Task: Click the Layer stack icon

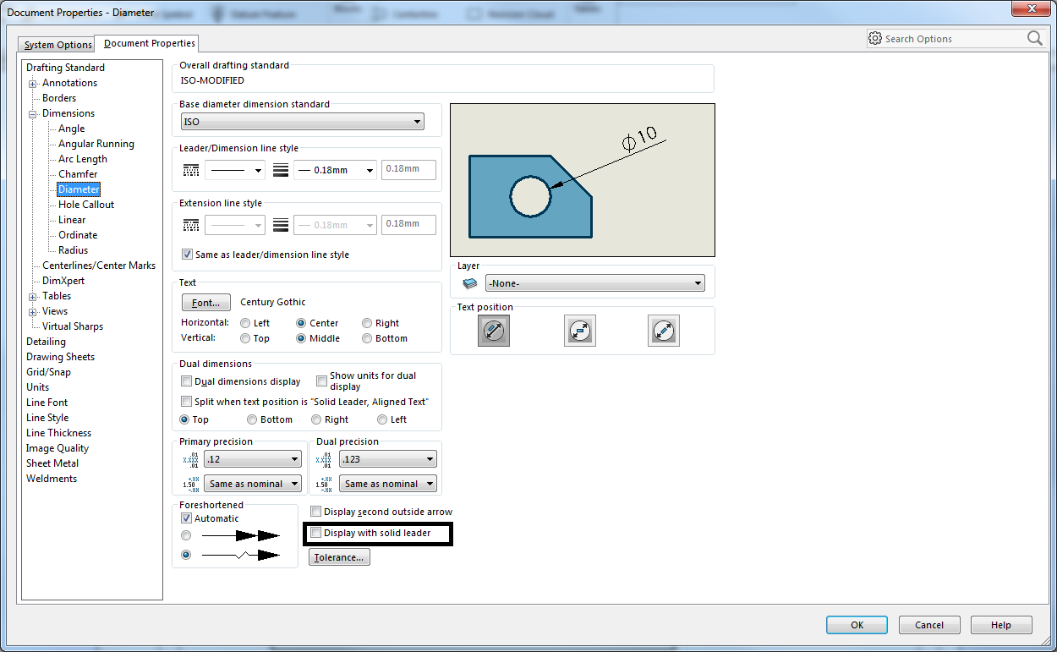Action: click(x=470, y=283)
